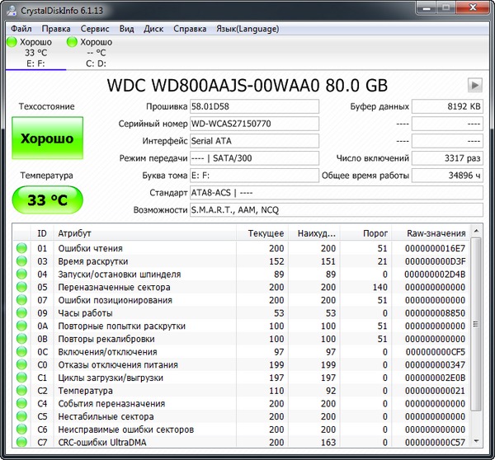Sort by the Raw-значения column header
Image resolution: width=495 pixels, height=460 pixels.
point(436,233)
